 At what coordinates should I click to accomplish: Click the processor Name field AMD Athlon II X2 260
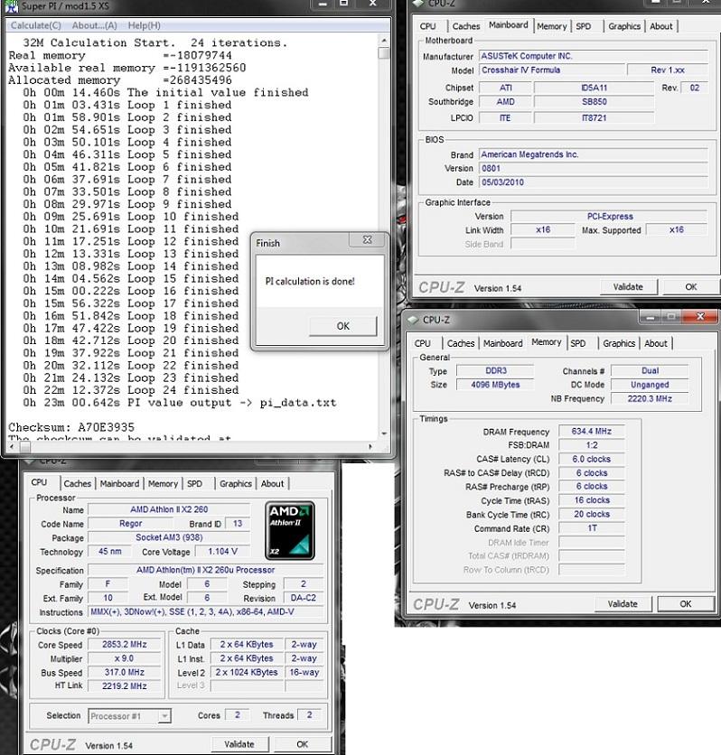pyautogui.click(x=169, y=509)
